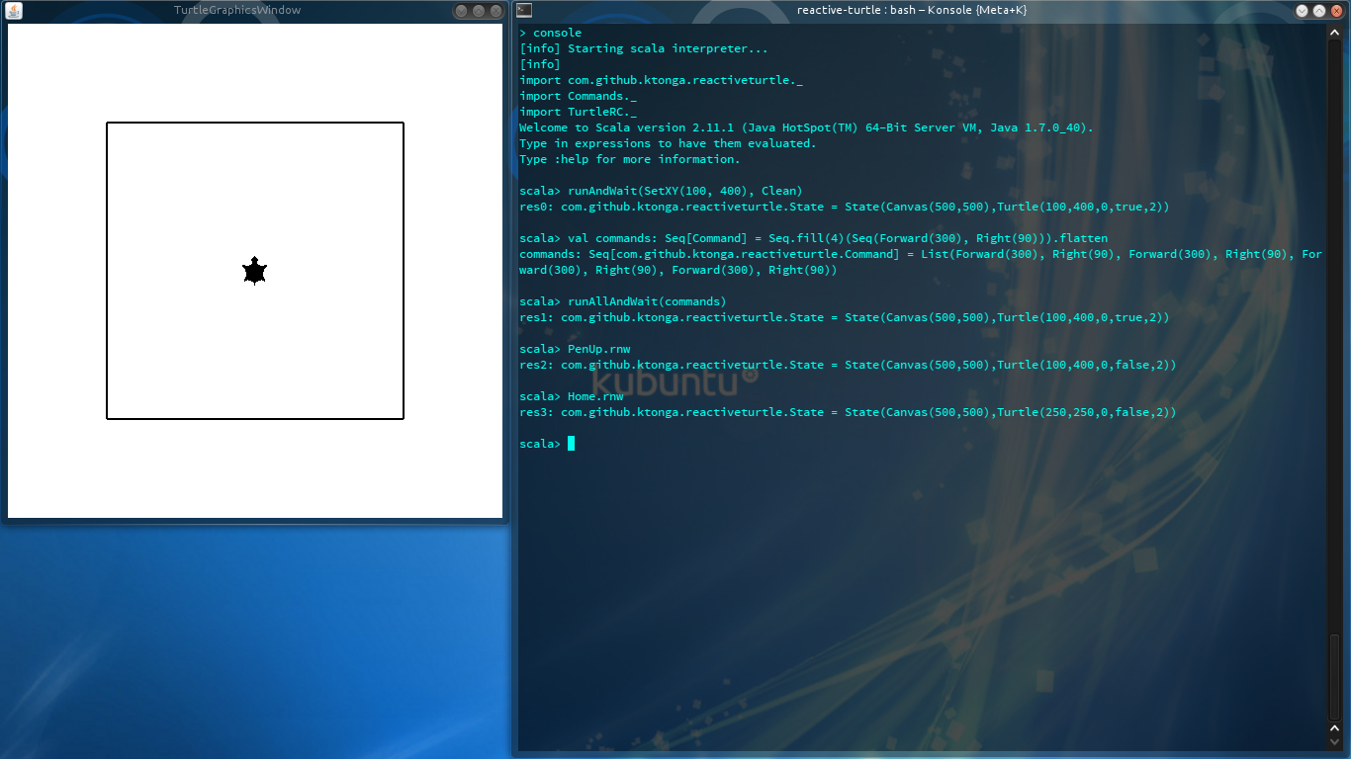Click the res3 State output with Turtle(250,250
Viewport: 1351px width, 759px height.
848,412
